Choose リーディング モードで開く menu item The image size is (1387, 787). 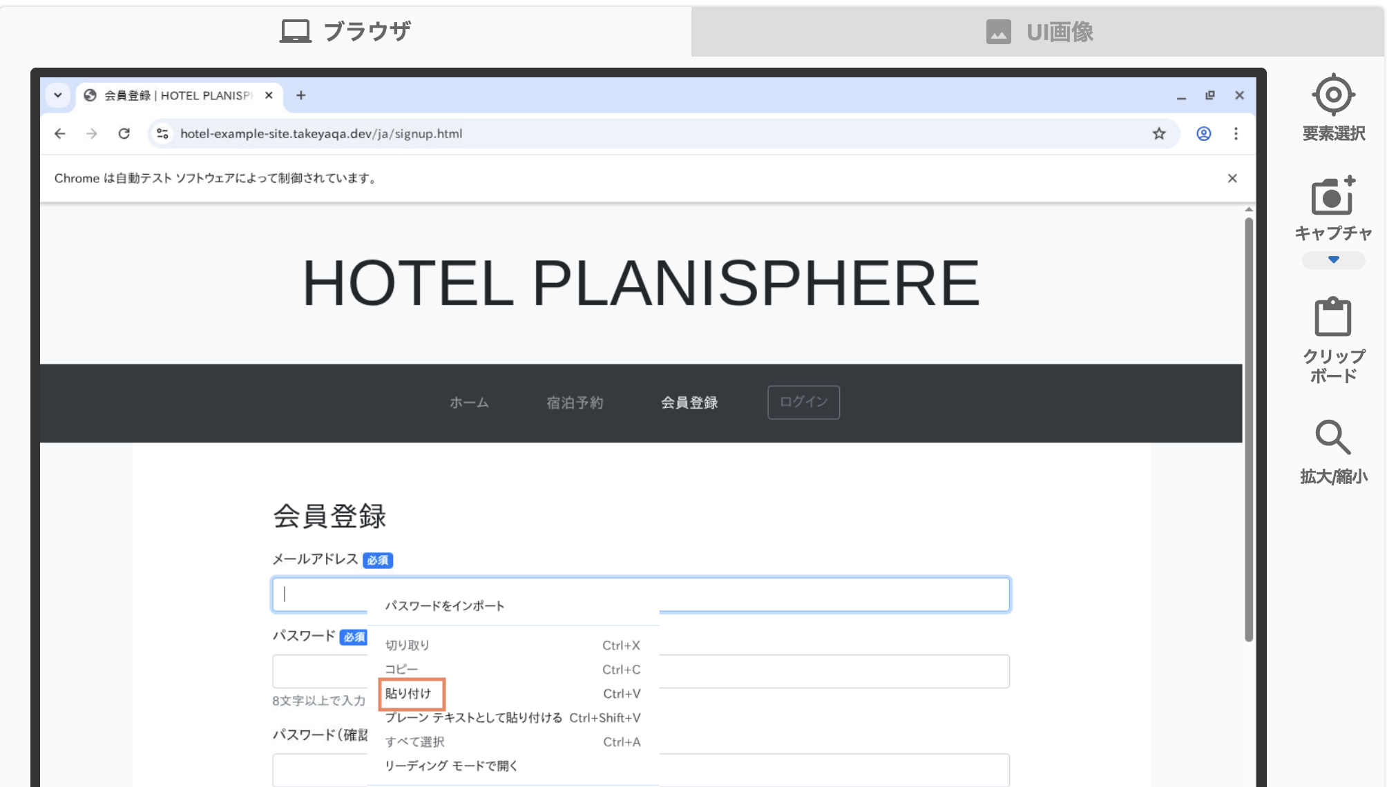[513, 766]
